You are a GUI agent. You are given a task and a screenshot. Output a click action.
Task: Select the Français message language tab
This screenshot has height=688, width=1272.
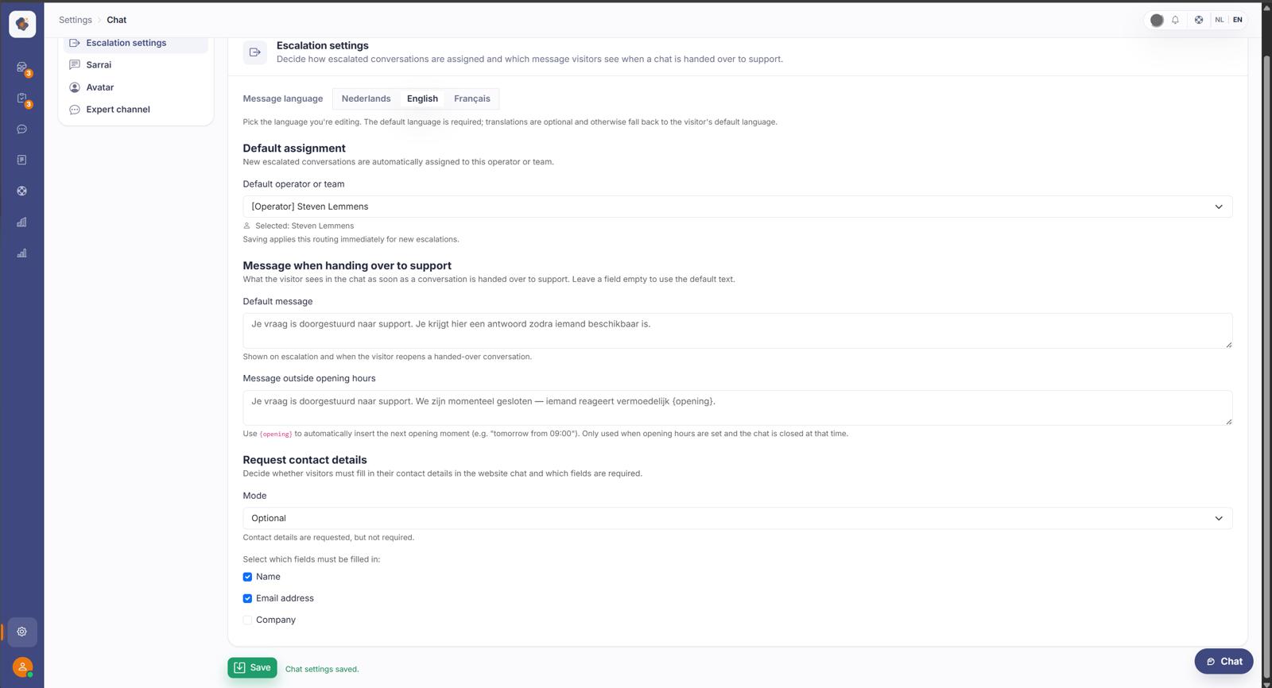point(472,99)
